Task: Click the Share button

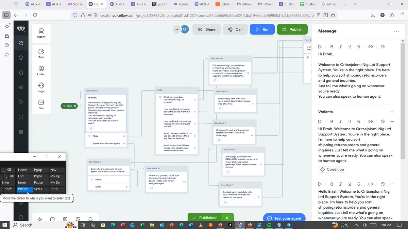Action: pos(206,30)
